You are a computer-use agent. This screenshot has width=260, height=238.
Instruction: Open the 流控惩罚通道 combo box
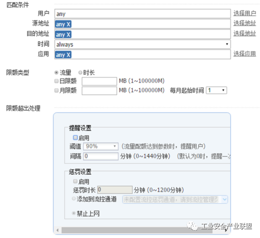pos(175,199)
